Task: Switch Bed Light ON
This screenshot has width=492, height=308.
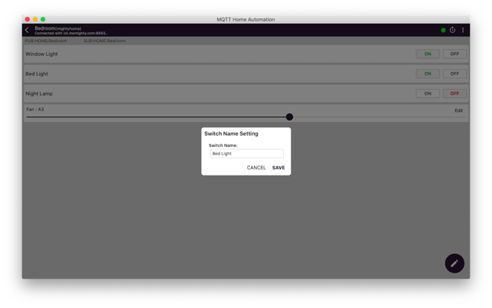Action: (428, 74)
